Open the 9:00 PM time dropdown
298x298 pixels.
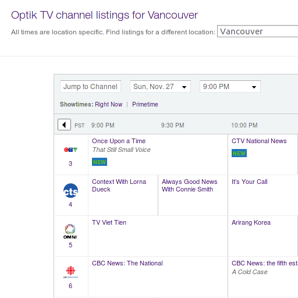coord(230,87)
